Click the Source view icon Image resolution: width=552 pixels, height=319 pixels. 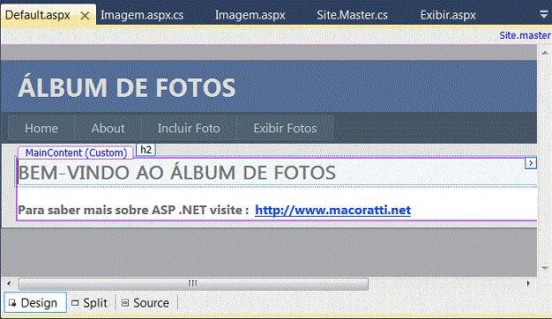pos(125,303)
